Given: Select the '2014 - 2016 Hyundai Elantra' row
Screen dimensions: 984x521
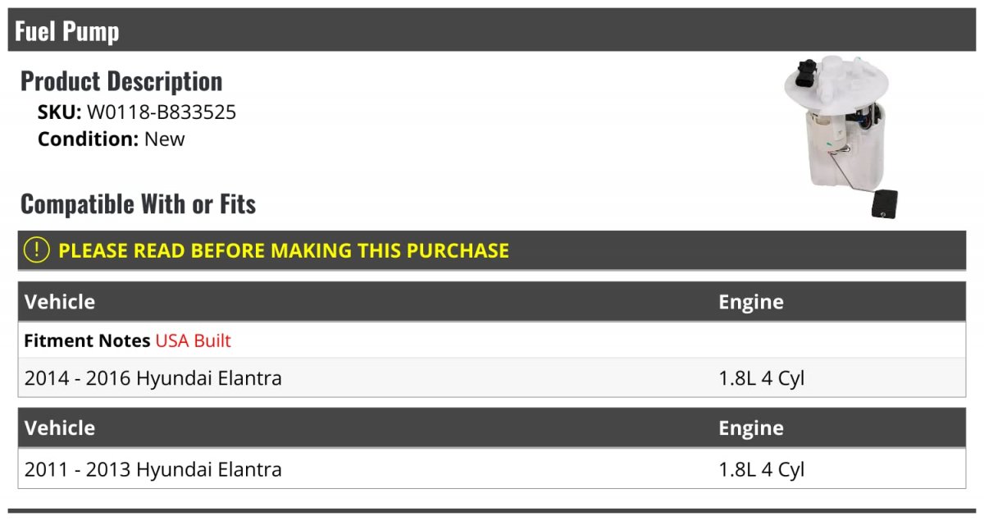Looking at the screenshot, I should point(153,378).
